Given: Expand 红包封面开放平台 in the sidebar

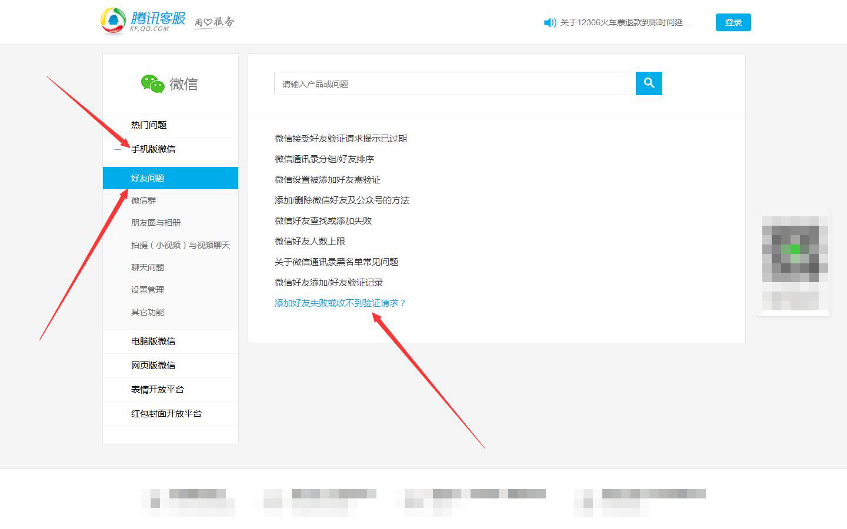Looking at the screenshot, I should coord(166,414).
